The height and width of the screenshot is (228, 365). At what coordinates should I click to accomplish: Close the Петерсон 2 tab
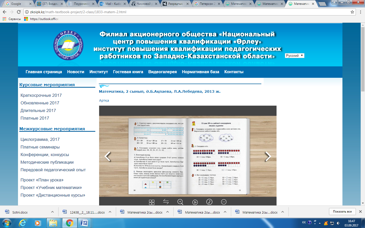click(219, 4)
